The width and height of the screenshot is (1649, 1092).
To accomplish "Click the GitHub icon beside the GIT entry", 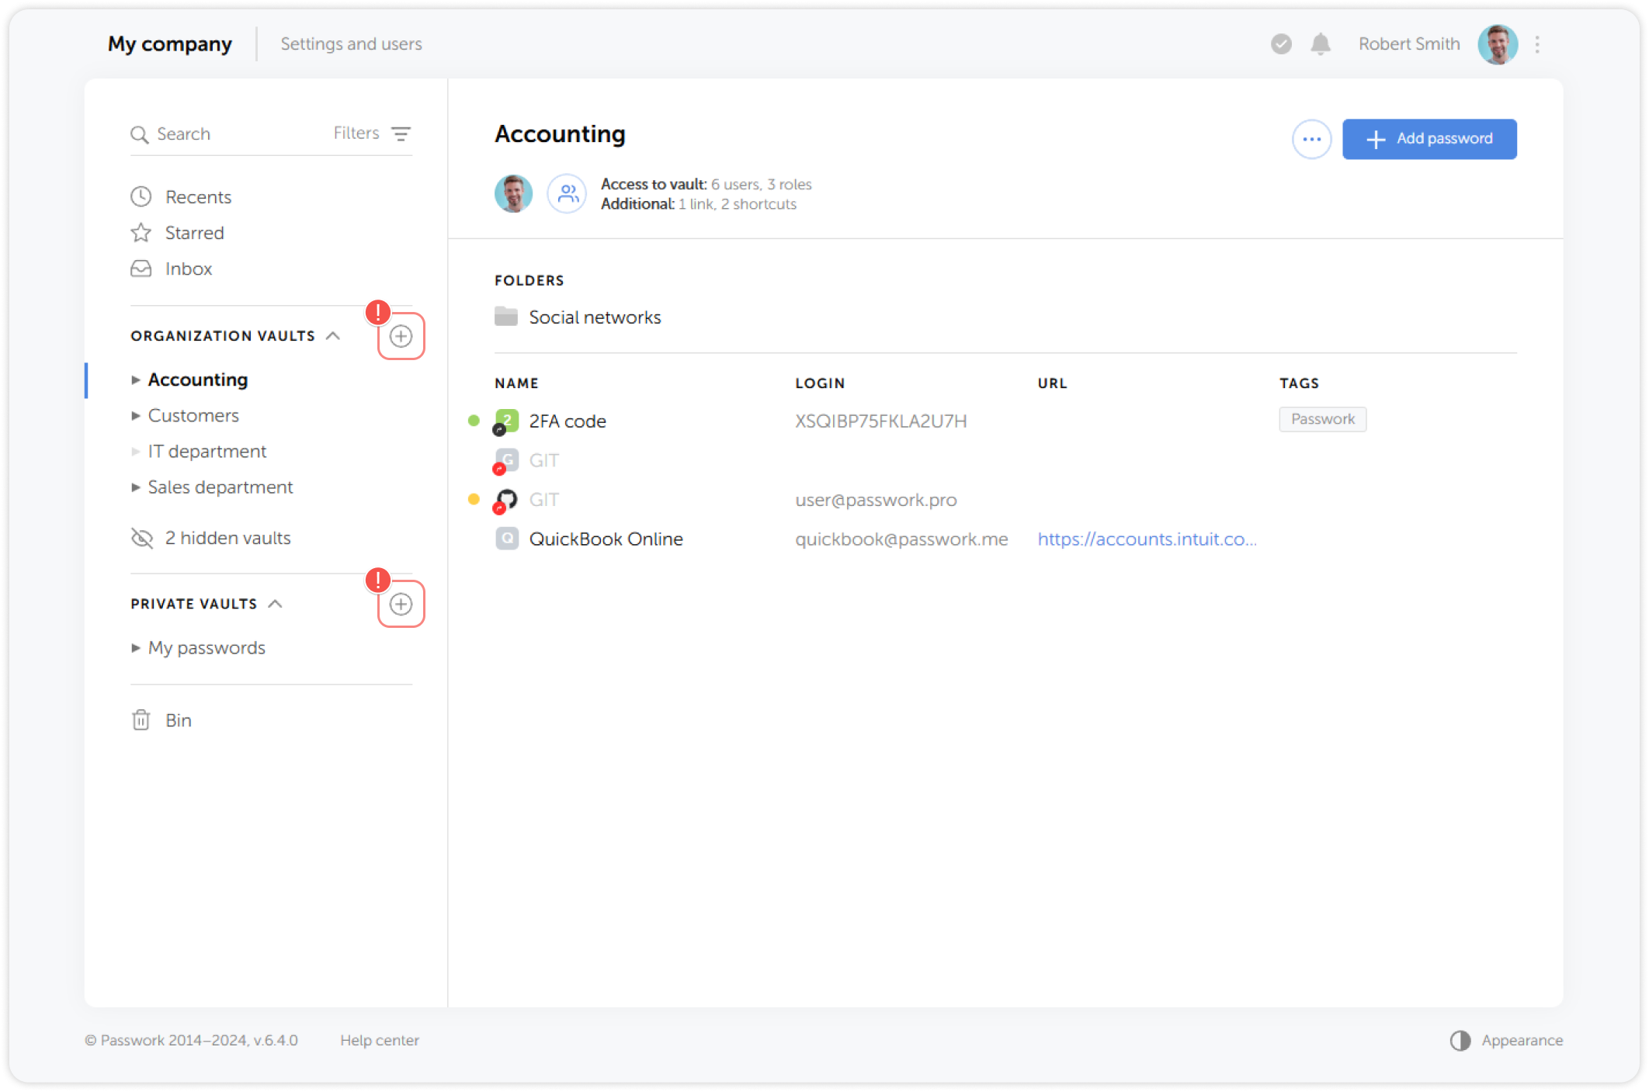I will [506, 499].
